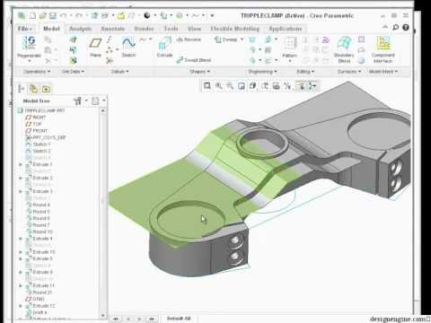The width and height of the screenshot is (431, 323).
Task: Click the New file icon in quick access toolbar
Action: [32, 15]
